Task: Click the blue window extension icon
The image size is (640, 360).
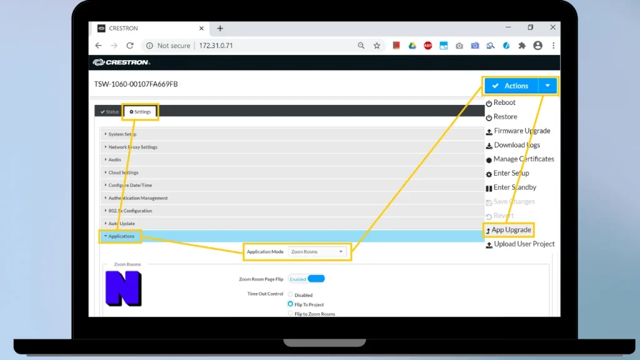Action: point(444,45)
